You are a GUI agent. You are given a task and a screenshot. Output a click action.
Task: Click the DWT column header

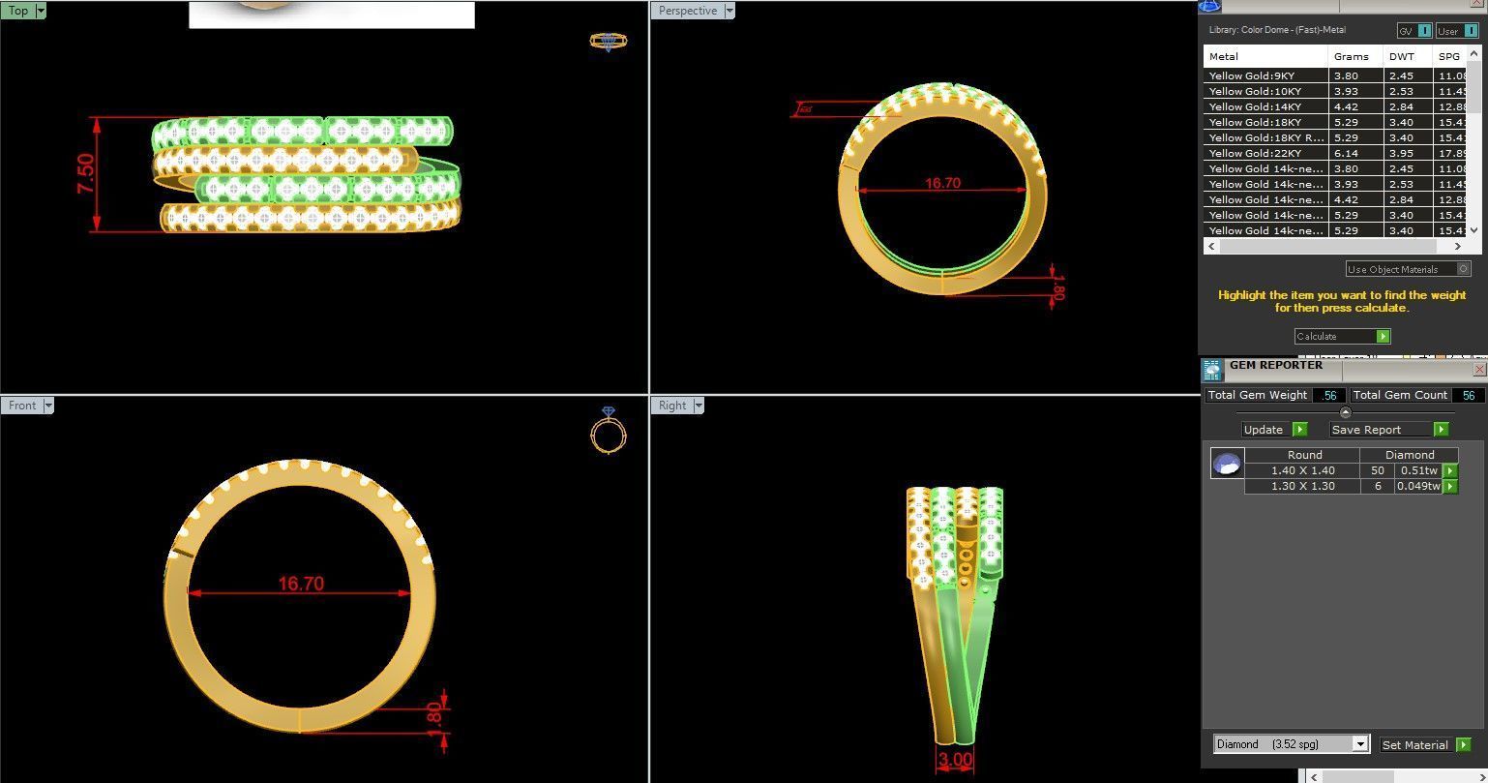click(x=1408, y=56)
